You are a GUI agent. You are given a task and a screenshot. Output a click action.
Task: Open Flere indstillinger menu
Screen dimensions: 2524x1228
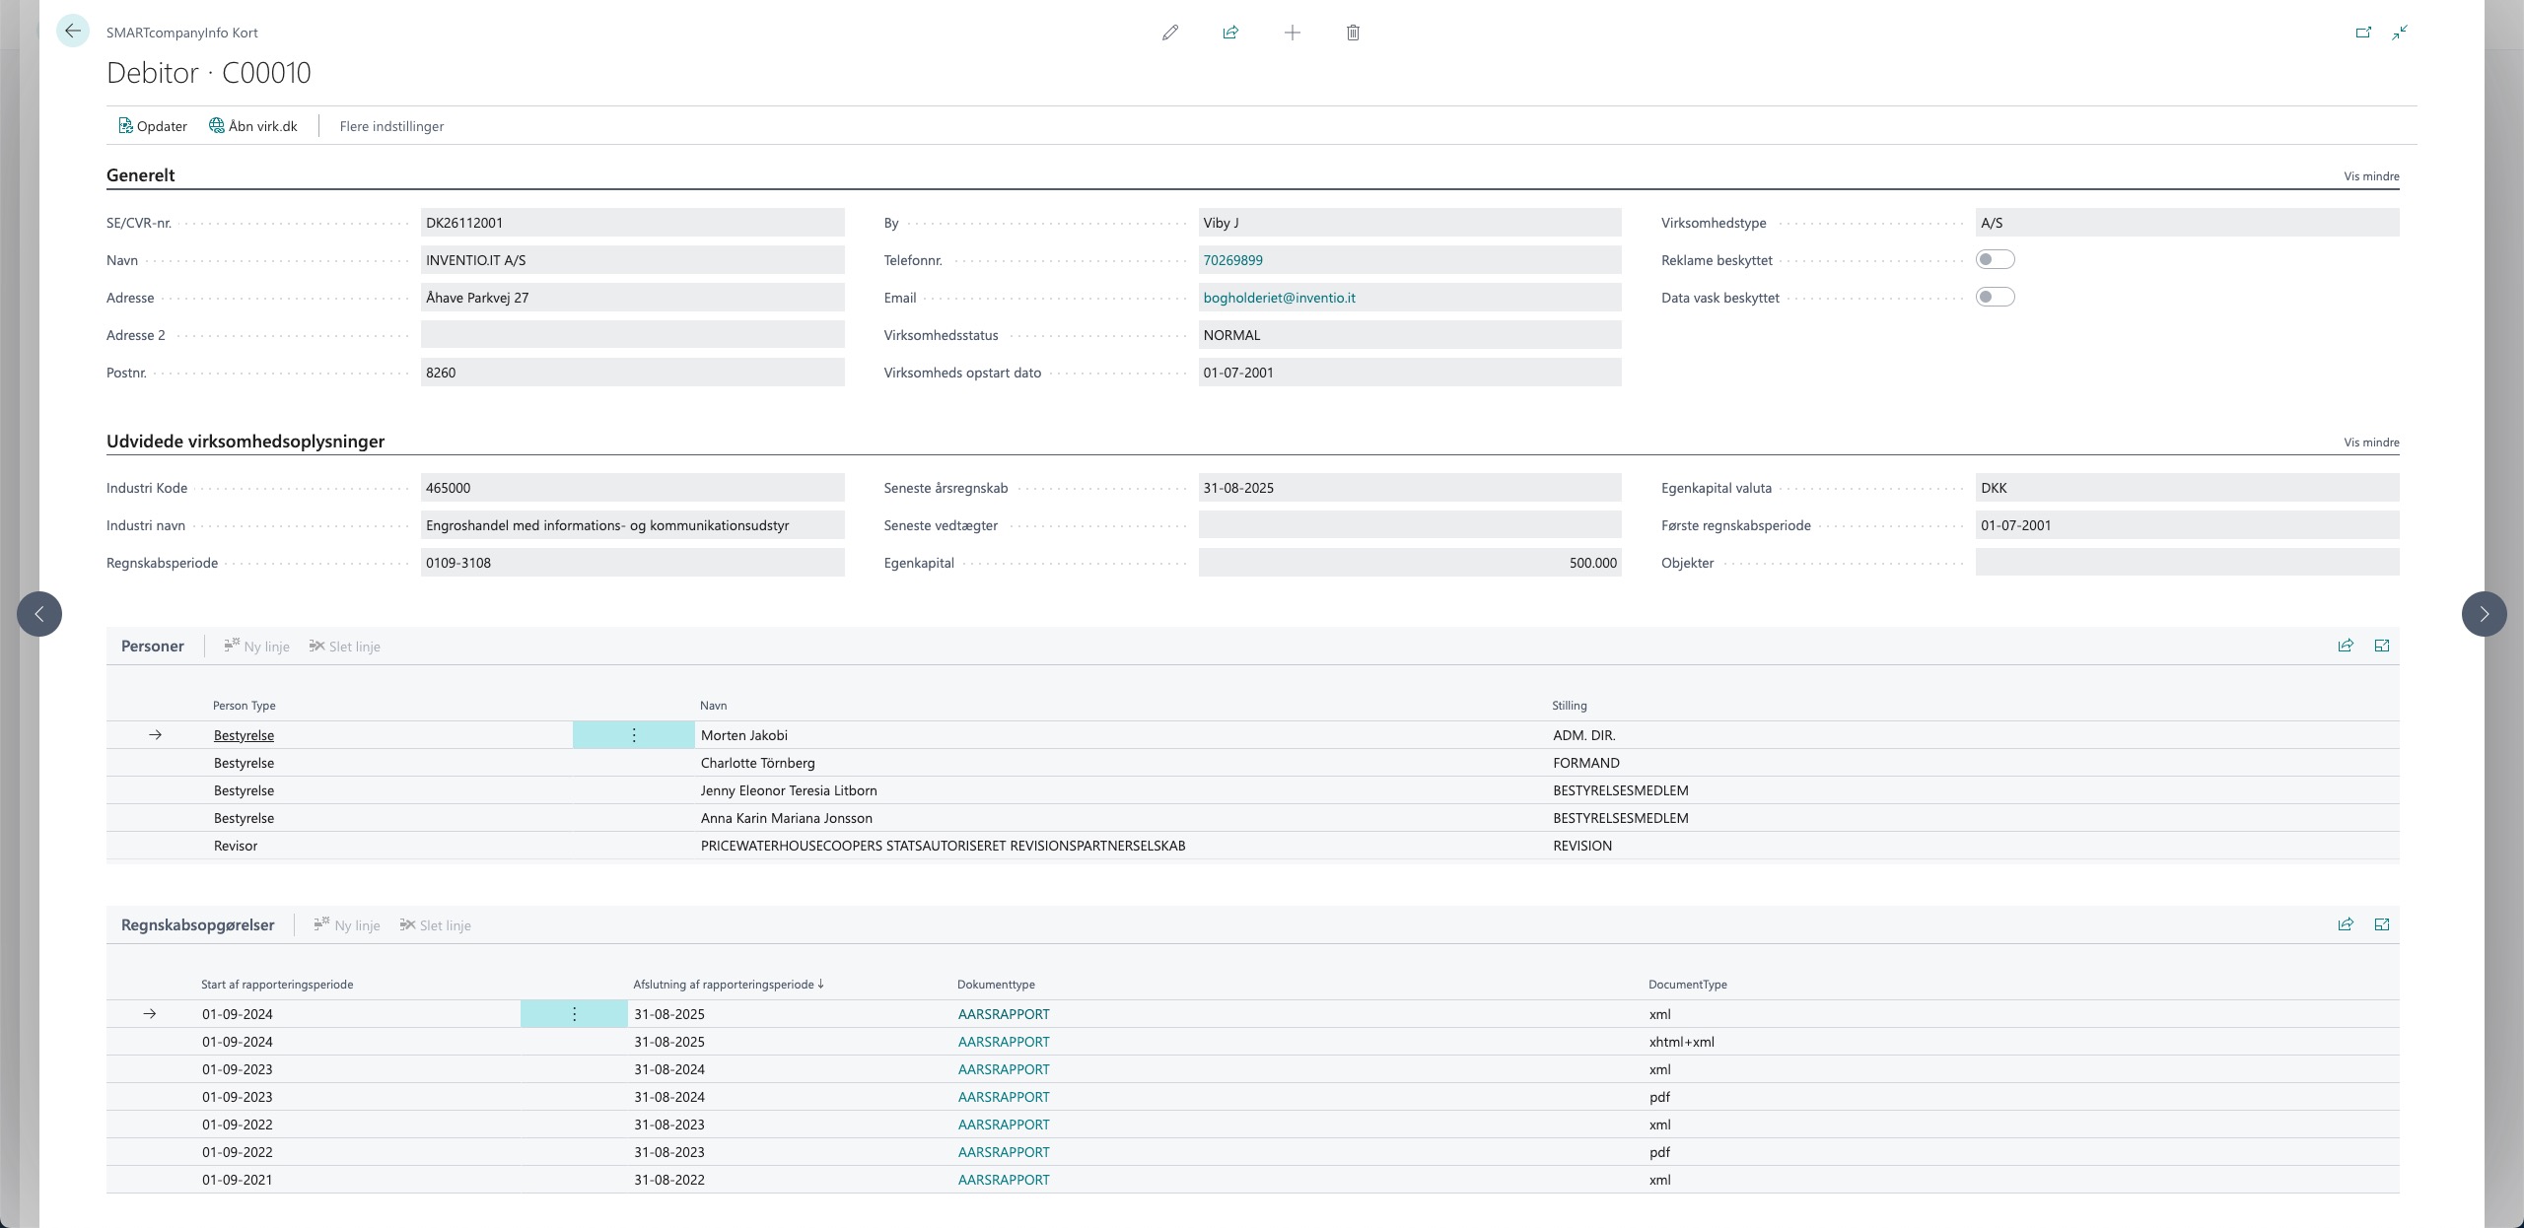[391, 126]
